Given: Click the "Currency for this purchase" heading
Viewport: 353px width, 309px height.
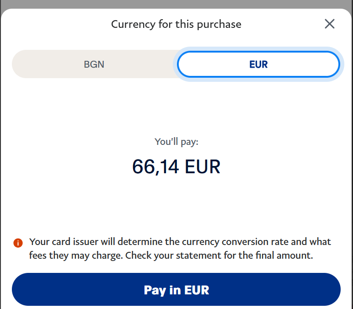Looking at the screenshot, I should click(x=176, y=24).
